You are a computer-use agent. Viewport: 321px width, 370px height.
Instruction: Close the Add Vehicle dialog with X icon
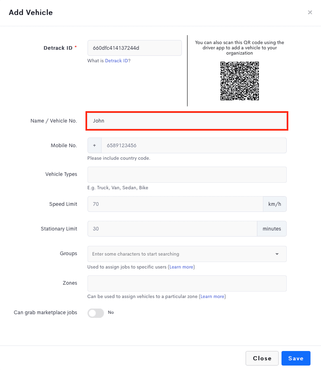coord(310,12)
